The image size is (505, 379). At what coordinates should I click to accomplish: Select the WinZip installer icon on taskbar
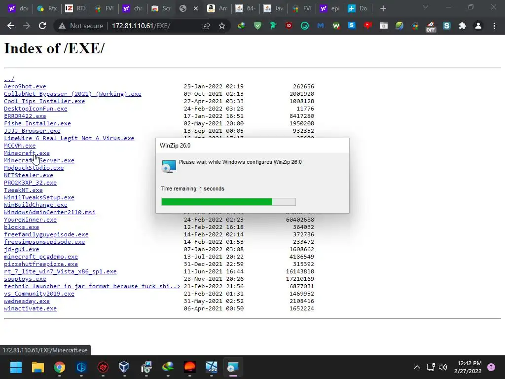coord(233,367)
